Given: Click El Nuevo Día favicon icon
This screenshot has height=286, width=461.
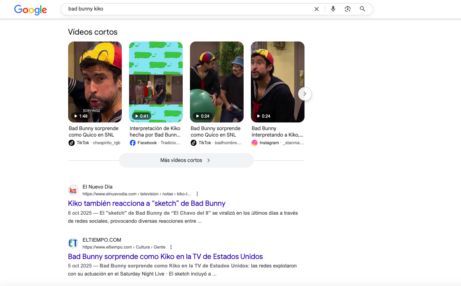Looking at the screenshot, I should click(73, 190).
